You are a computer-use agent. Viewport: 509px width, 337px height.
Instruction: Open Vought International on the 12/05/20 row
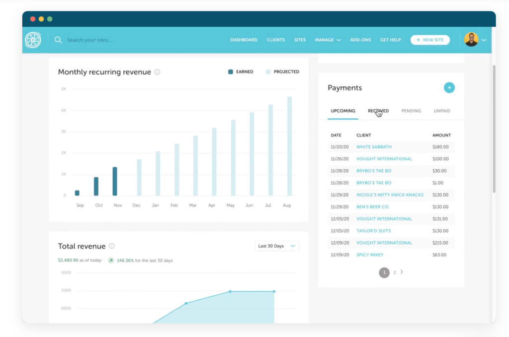point(384,219)
